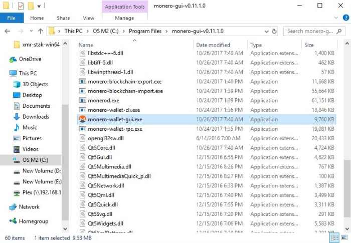Click the Forward navigation arrow

tap(21, 32)
